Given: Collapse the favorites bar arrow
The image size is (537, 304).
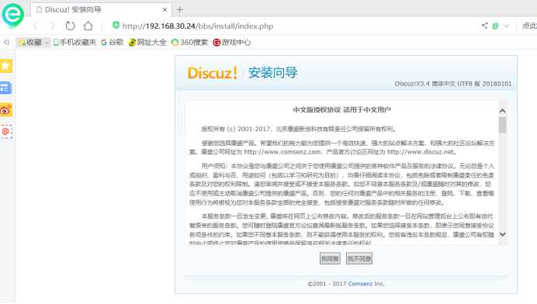Looking at the screenshot, I should [x=6, y=42].
